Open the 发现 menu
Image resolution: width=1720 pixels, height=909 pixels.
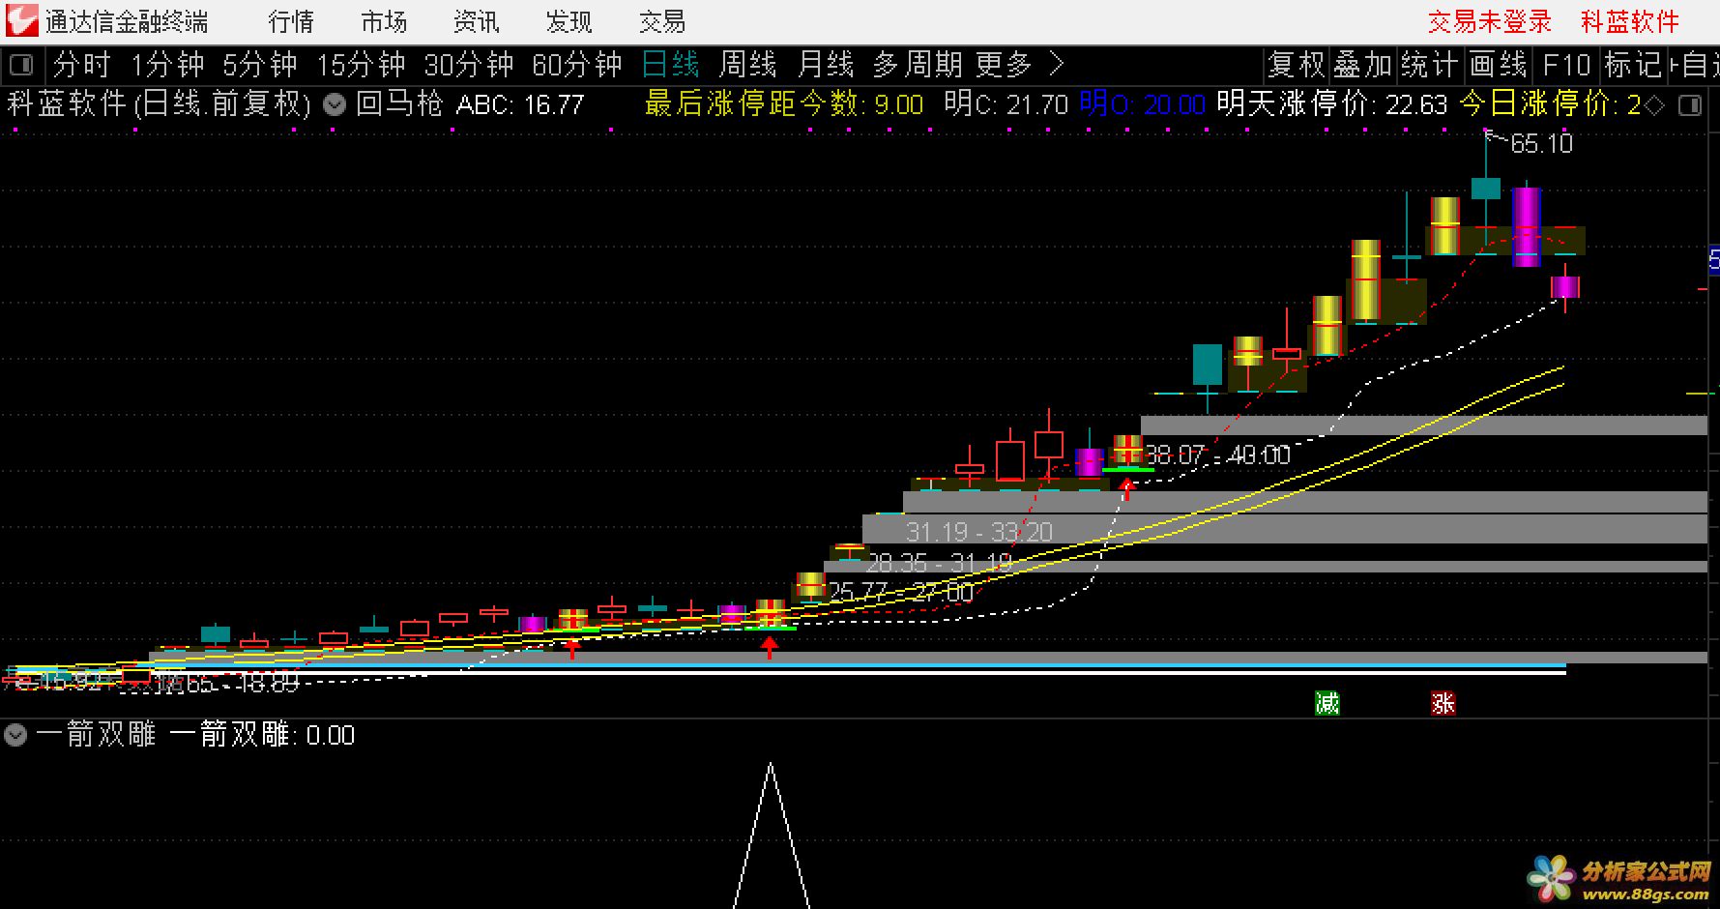(x=569, y=21)
